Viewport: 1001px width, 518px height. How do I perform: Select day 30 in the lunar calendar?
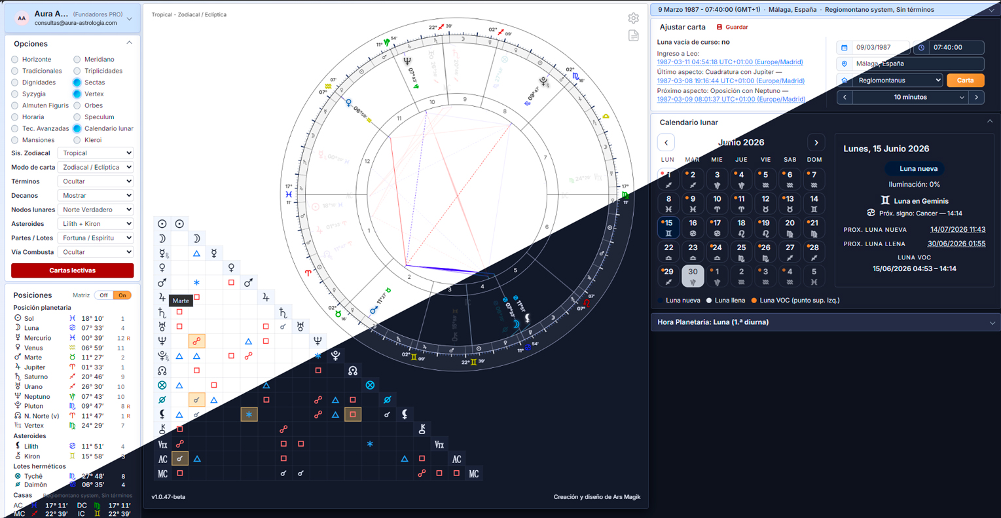[x=693, y=276]
